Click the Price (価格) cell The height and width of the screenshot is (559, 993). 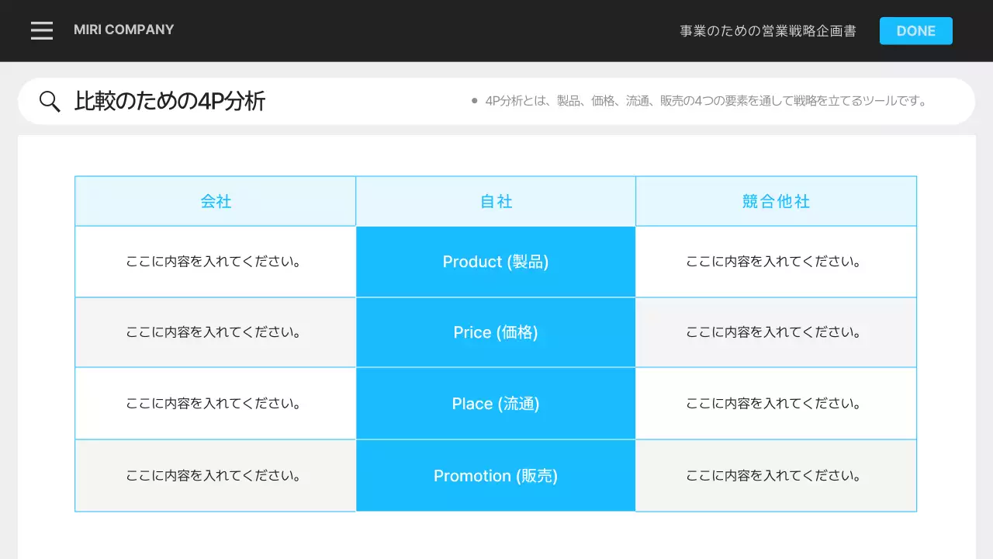pyautogui.click(x=496, y=332)
